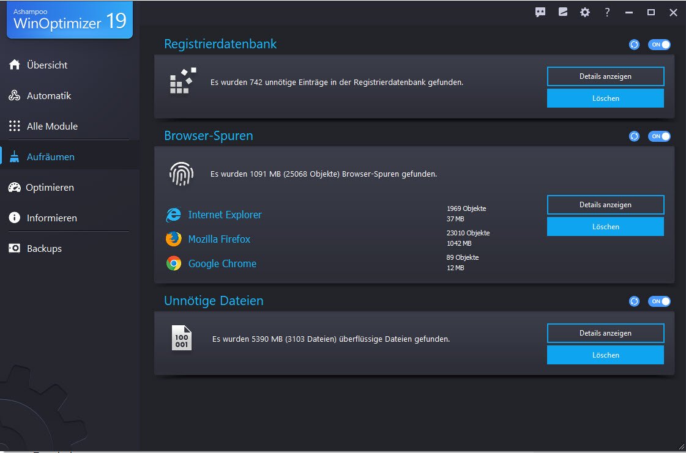This screenshot has width=686, height=453.
Task: Click the Mozilla Firefox link
Action: point(218,239)
